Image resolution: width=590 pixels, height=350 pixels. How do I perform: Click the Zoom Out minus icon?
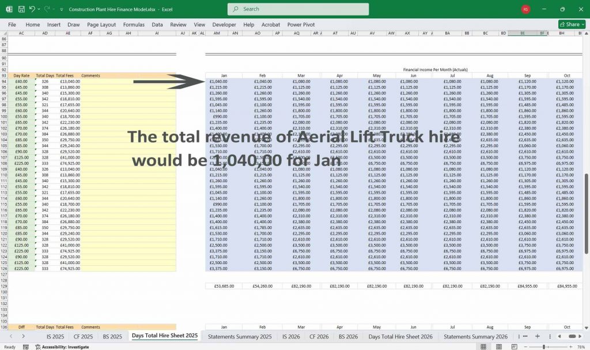(525, 347)
